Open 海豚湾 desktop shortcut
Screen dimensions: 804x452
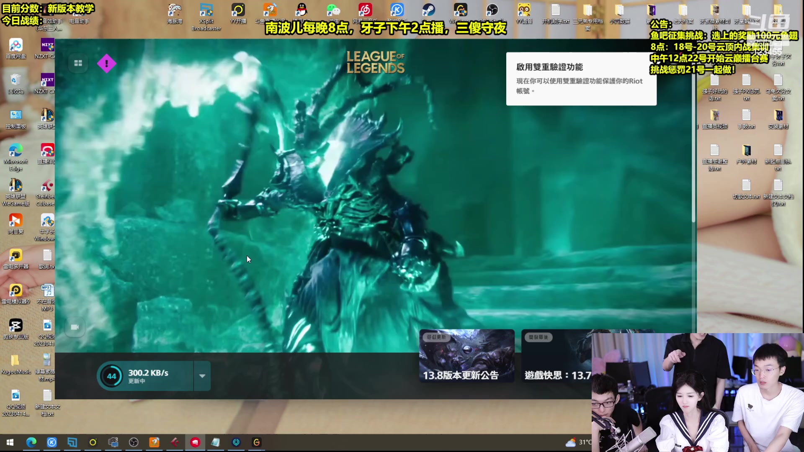point(175,14)
